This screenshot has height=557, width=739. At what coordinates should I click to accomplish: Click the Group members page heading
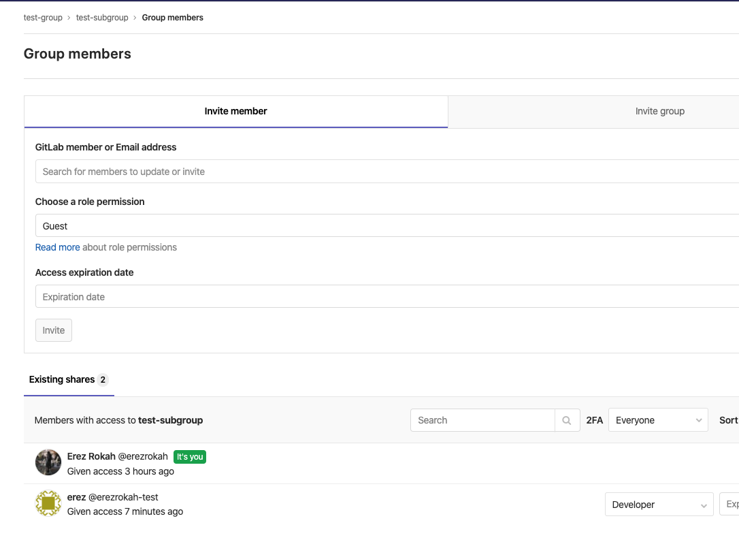point(78,54)
